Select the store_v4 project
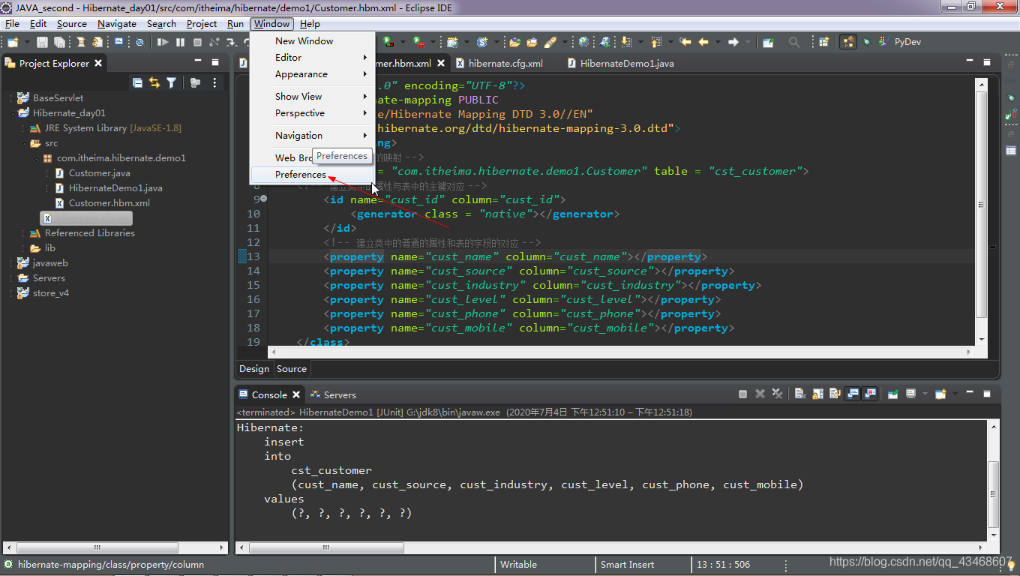The width and height of the screenshot is (1020, 576). point(43,293)
